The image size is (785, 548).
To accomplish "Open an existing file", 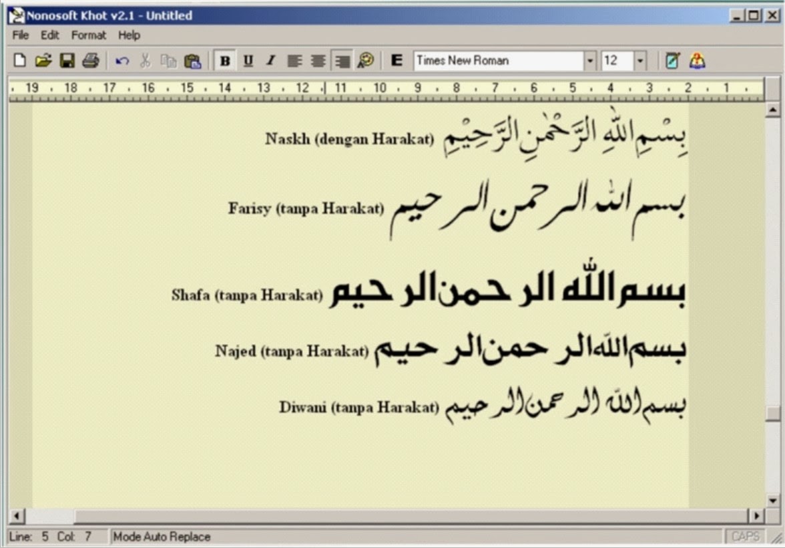I will [41, 60].
